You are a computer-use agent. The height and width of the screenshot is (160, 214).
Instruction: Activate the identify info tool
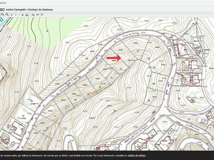click(x=23, y=14)
